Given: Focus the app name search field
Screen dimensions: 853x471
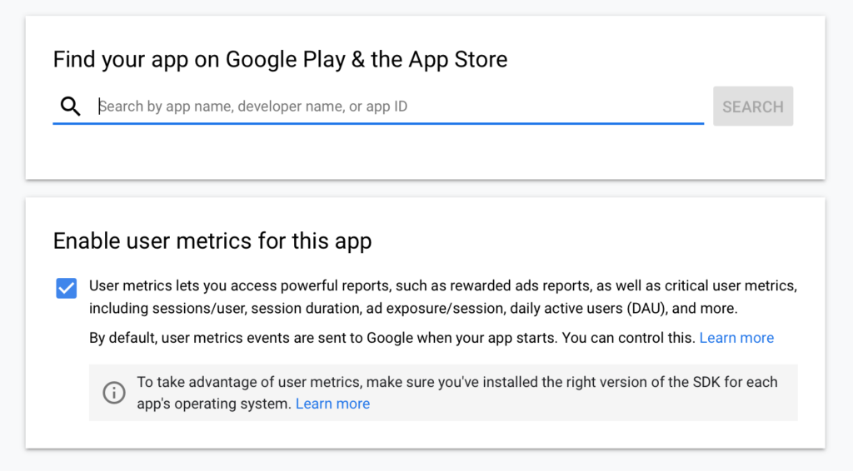Looking at the screenshot, I should click(x=401, y=106).
